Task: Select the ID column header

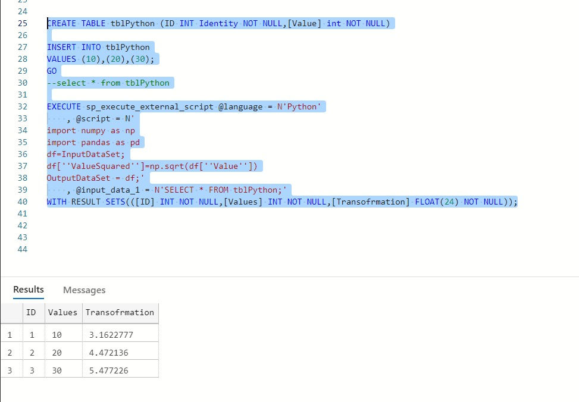Action: click(x=34, y=313)
